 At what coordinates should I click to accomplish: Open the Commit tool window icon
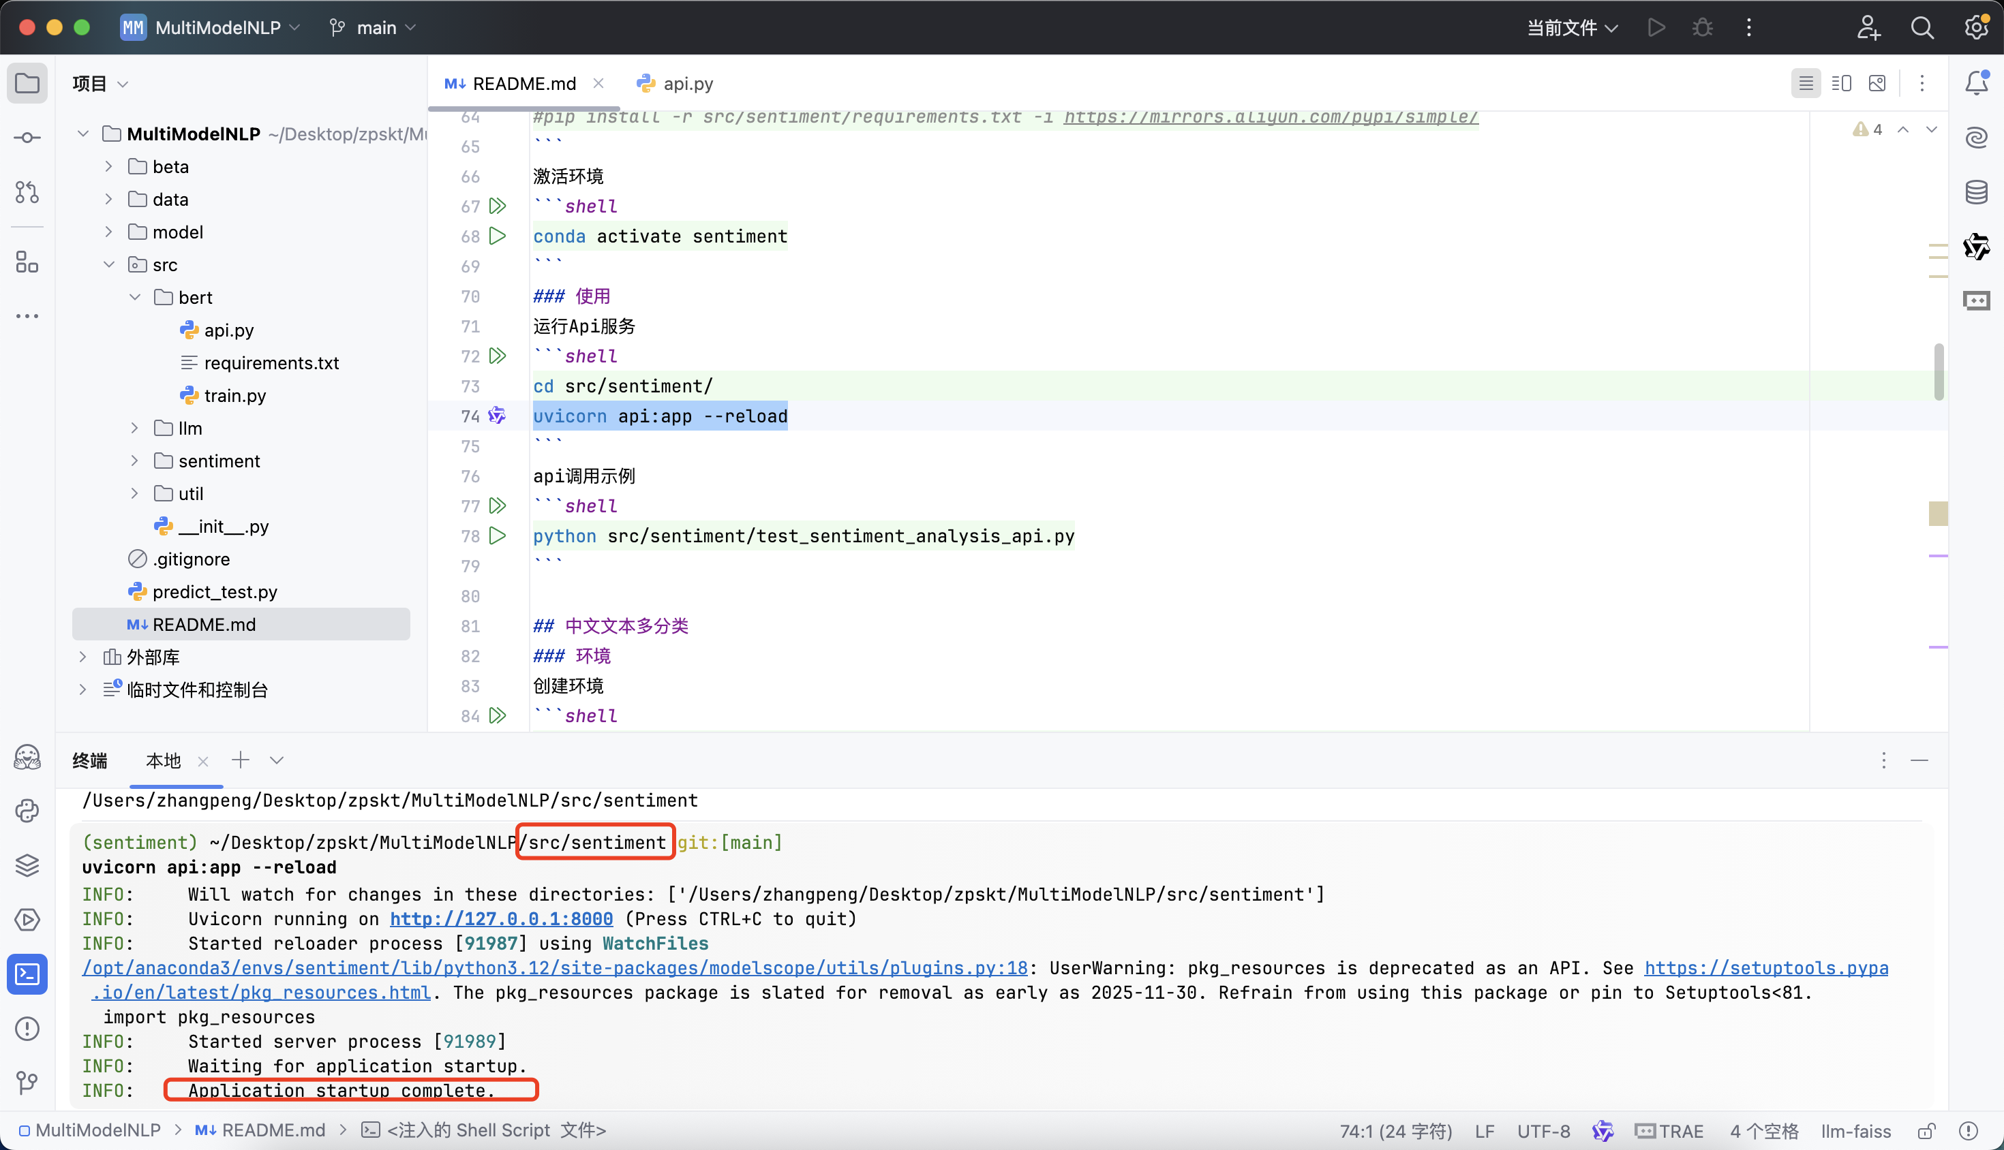coord(27,138)
